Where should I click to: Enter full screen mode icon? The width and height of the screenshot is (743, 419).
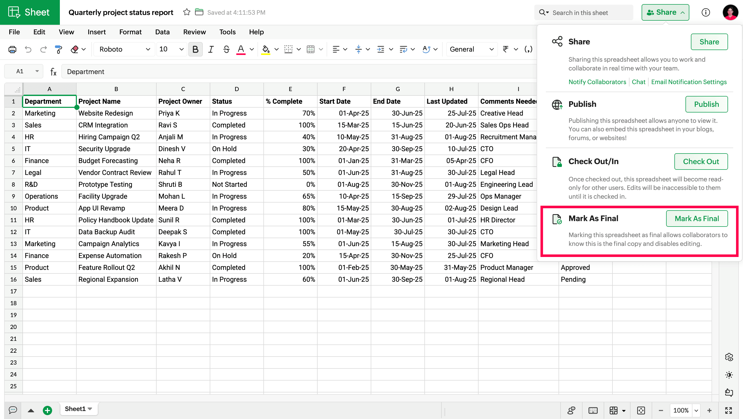click(x=729, y=410)
